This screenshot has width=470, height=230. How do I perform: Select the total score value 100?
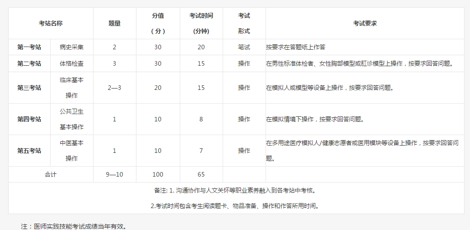157,174
